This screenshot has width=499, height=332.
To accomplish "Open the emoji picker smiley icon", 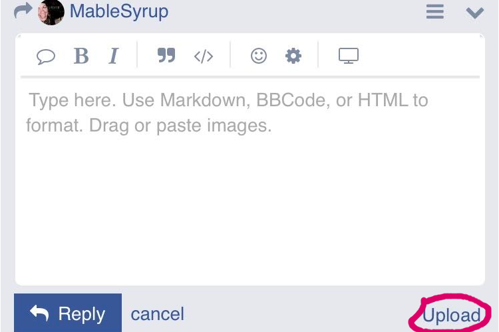I will click(259, 56).
